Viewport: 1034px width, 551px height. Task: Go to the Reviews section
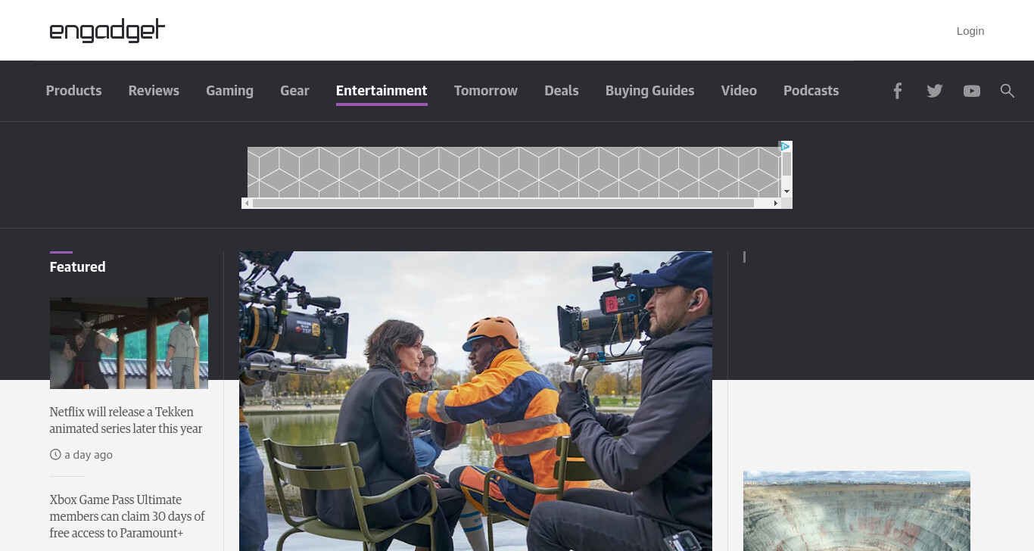(x=154, y=91)
